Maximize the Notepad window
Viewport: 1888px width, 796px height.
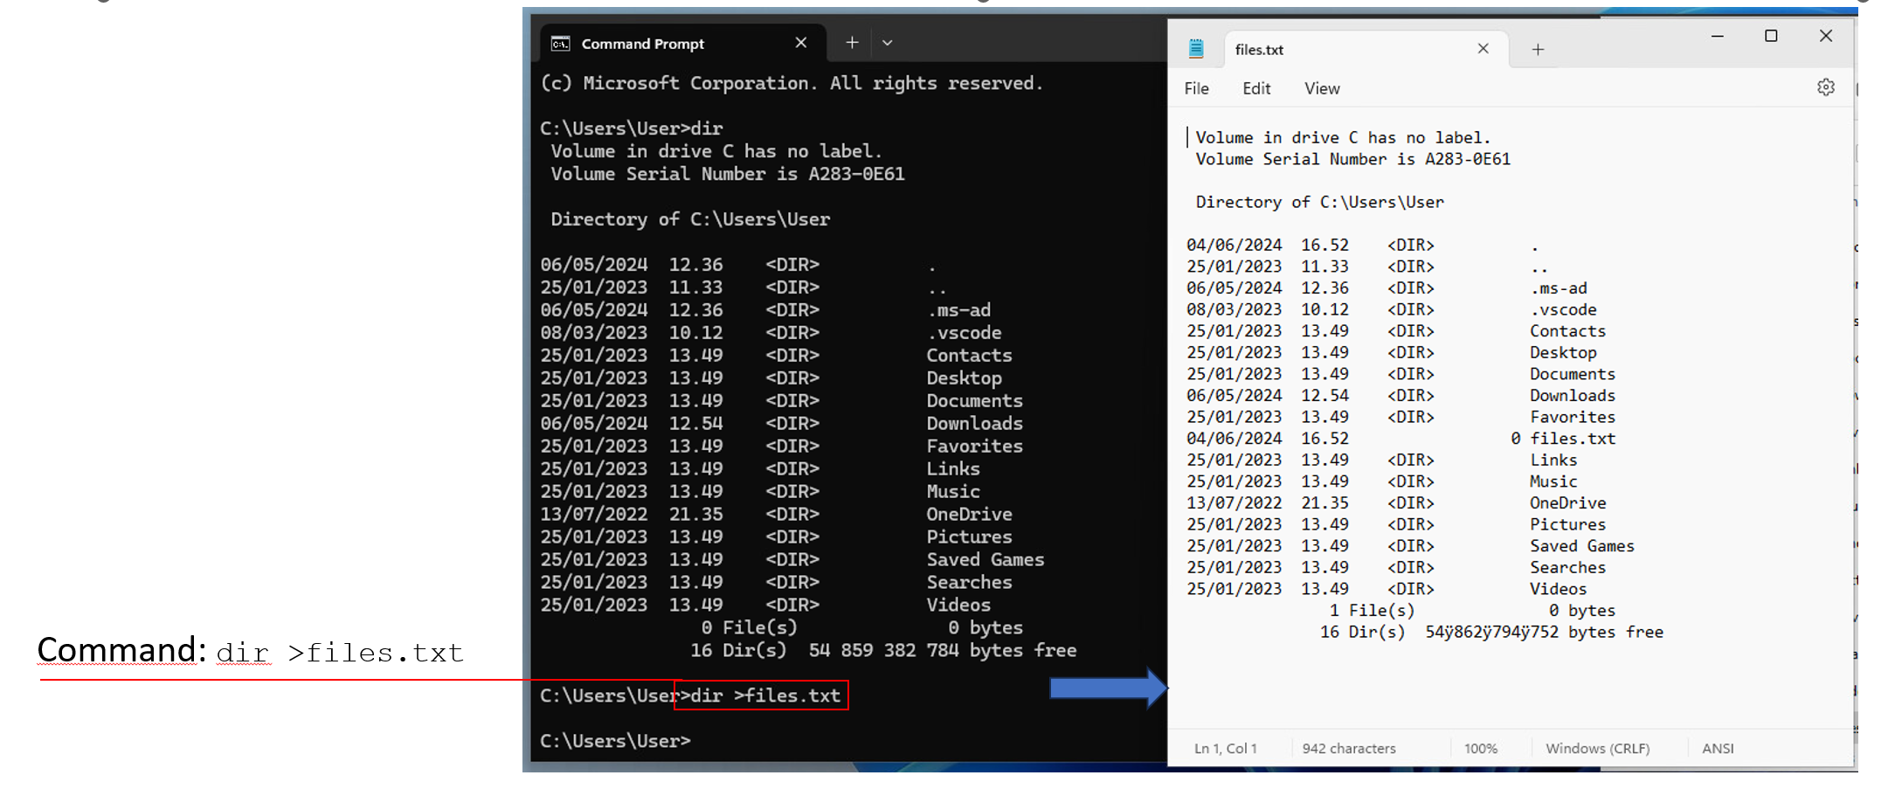click(x=1771, y=36)
